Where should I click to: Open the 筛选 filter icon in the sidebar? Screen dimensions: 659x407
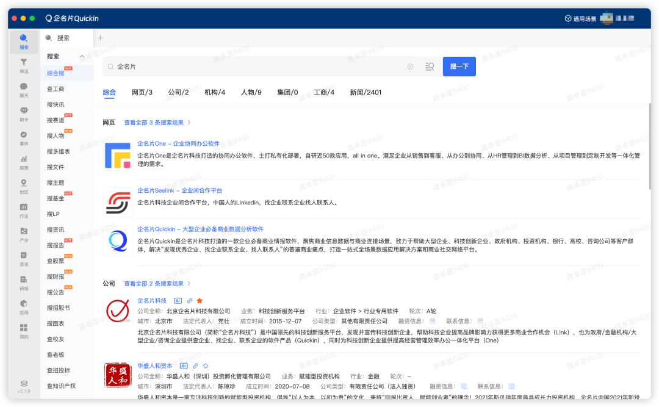click(24, 62)
